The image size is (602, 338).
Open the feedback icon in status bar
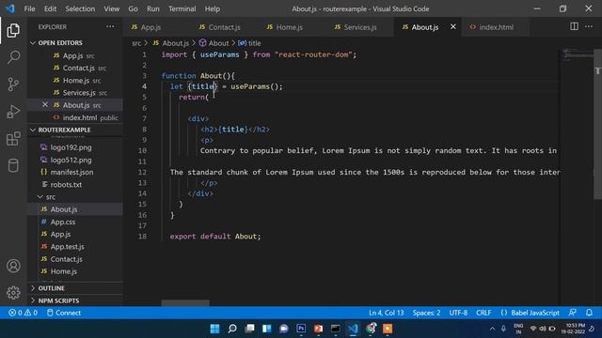coord(572,313)
